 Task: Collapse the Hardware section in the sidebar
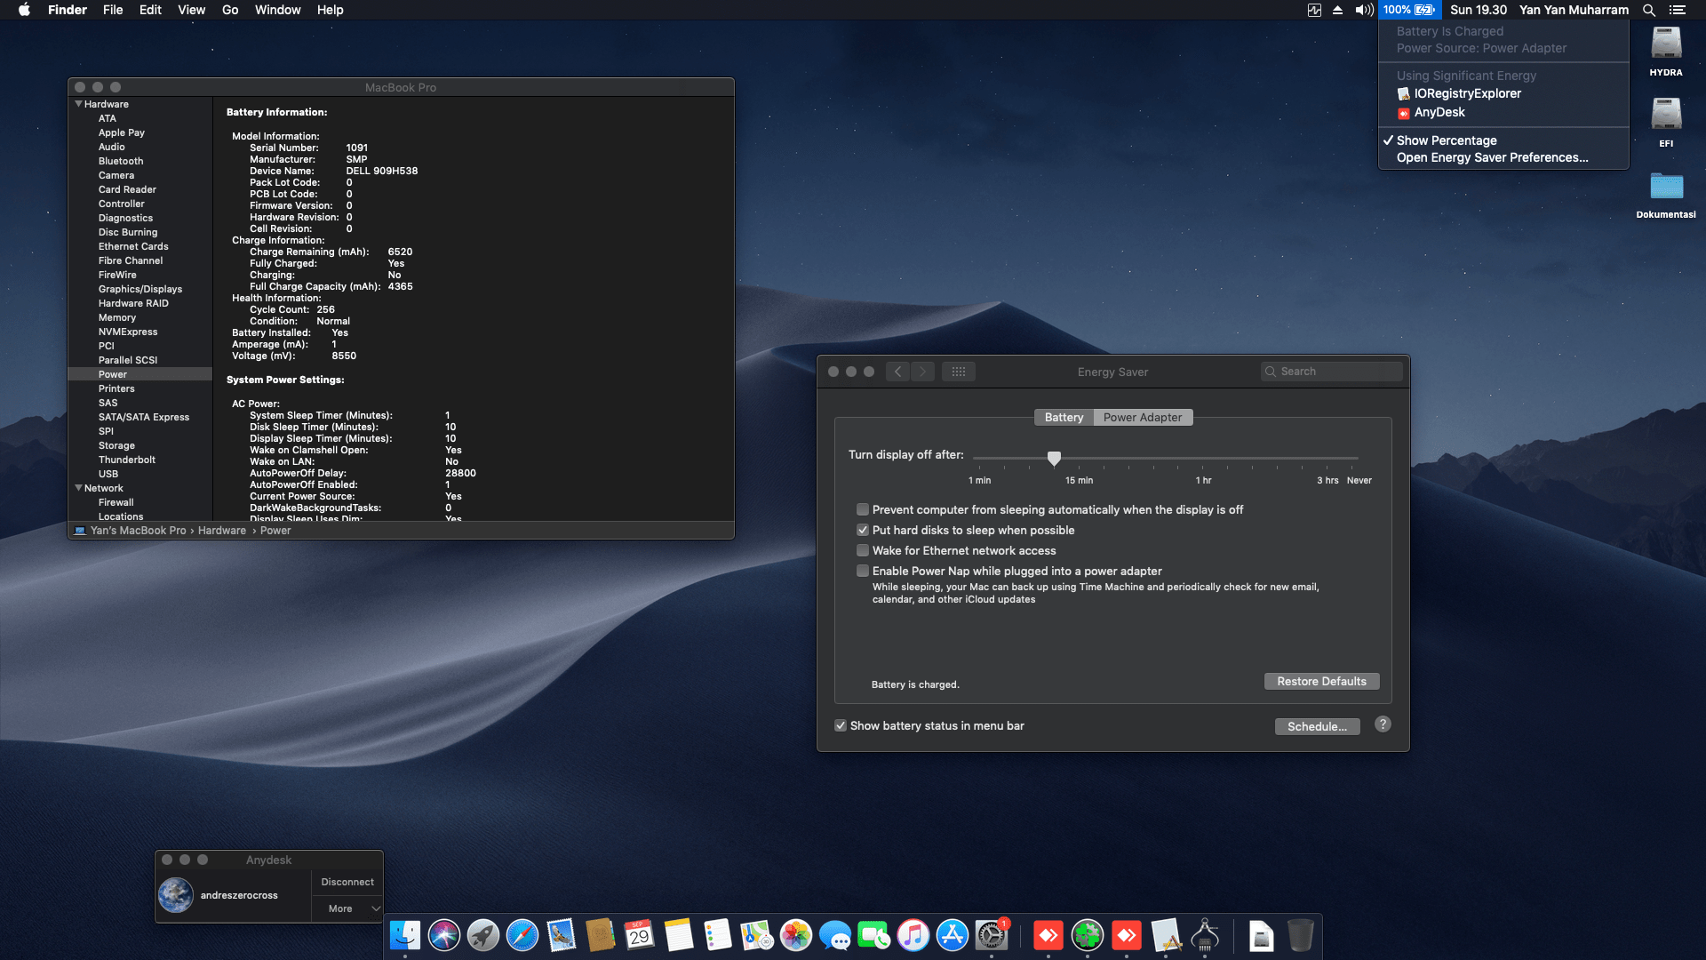(79, 104)
